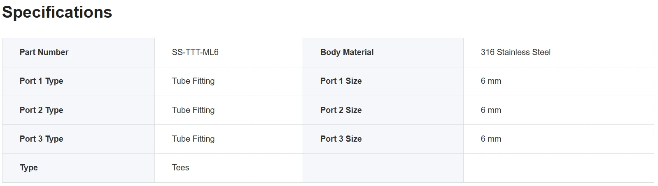Viewport: 658px width, 186px height.
Task: Click the Port 1 Type label
Action: coord(41,81)
